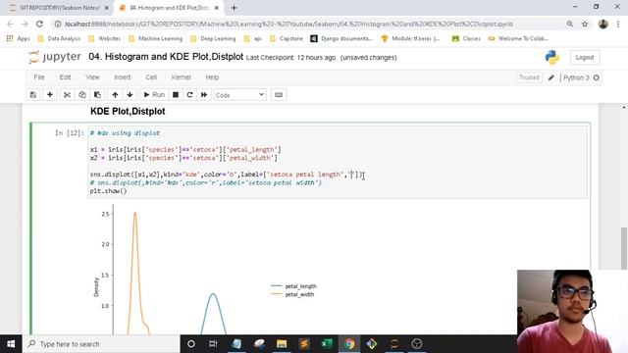628x353 pixels.
Task: Bookmark this page with star icon
Action: click(x=585, y=24)
